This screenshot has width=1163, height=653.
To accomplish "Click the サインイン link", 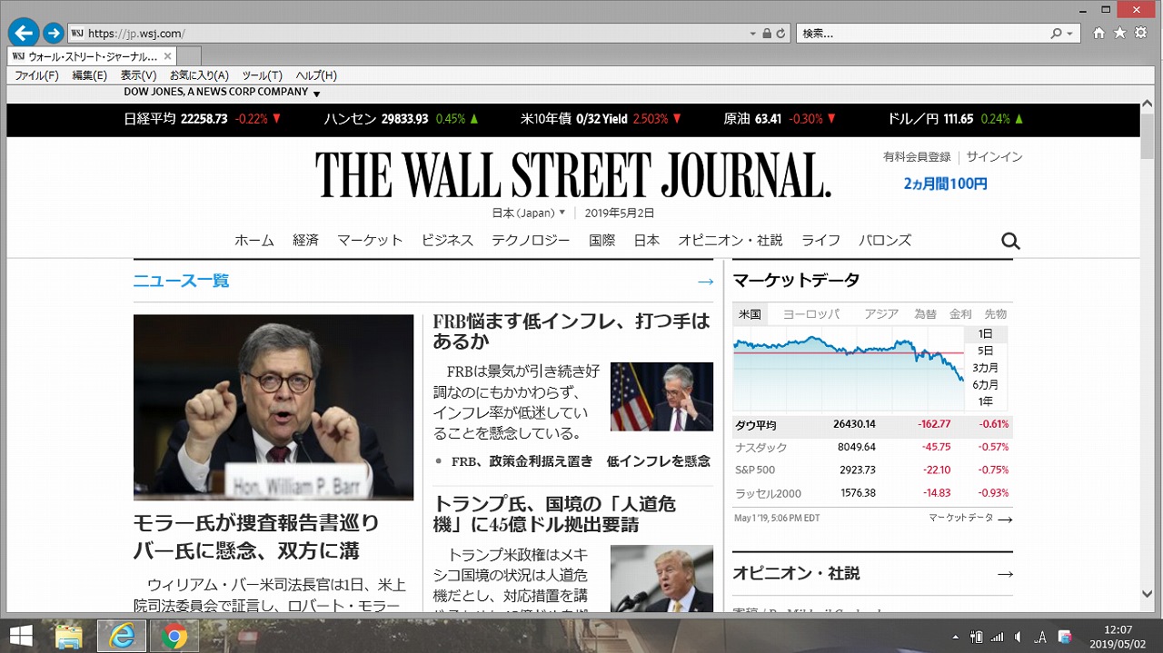I will 994,157.
